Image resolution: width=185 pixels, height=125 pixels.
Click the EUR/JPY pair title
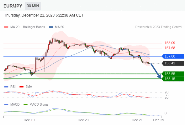[x=13, y=6]
